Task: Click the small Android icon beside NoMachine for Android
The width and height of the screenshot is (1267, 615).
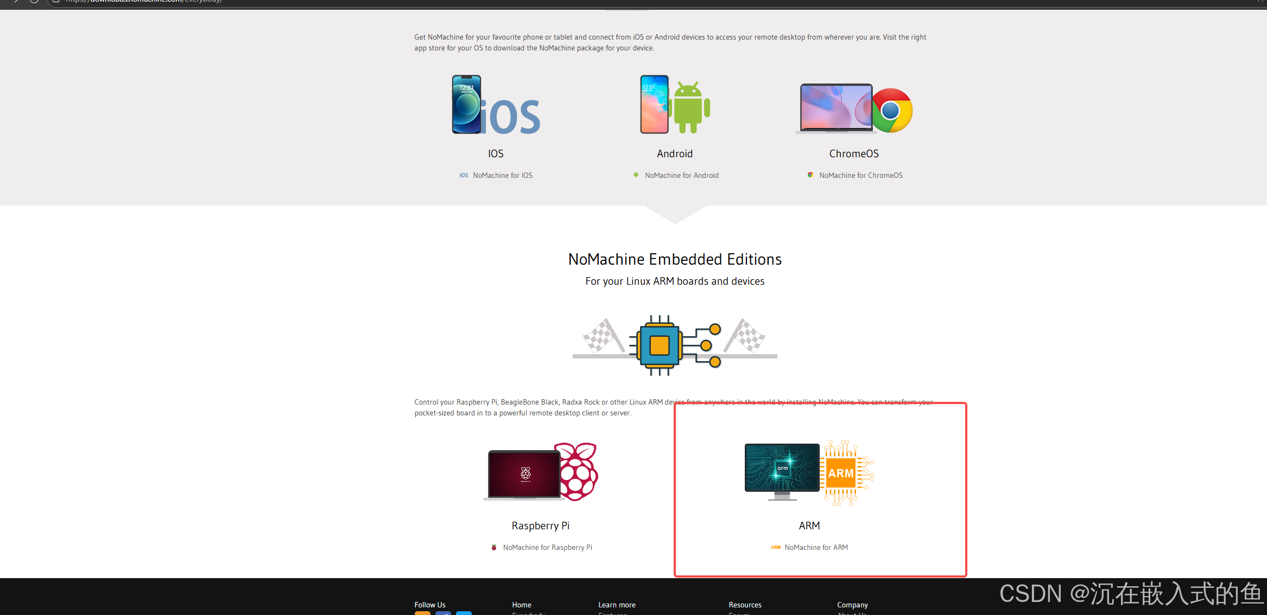Action: 636,175
